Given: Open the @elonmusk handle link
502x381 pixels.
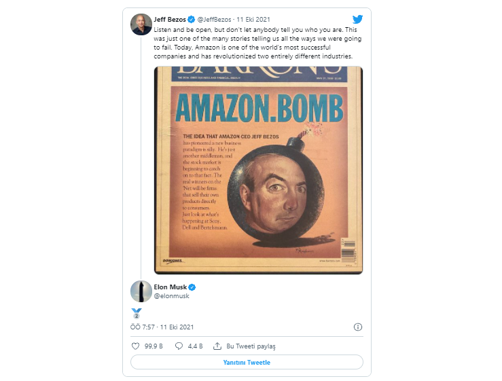Looking at the screenshot, I should 172,296.
